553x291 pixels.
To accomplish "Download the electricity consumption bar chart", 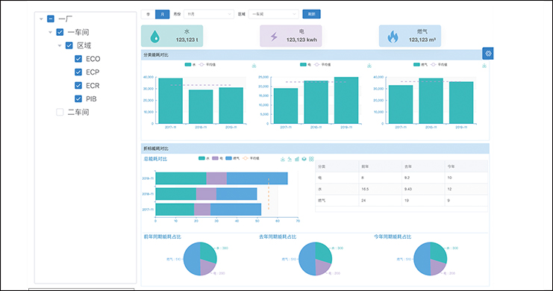I will (369, 66).
